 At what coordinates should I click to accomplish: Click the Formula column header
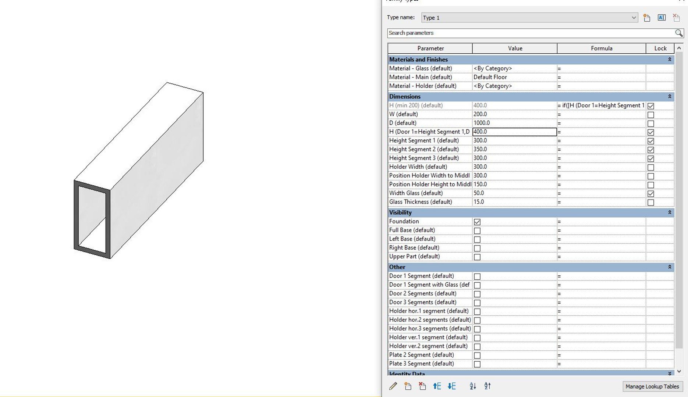[602, 48]
